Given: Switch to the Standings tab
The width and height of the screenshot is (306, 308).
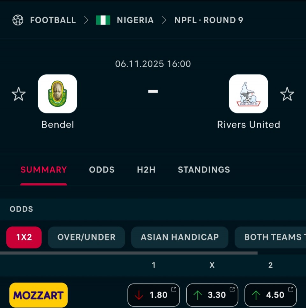Looking at the screenshot, I should [204, 170].
